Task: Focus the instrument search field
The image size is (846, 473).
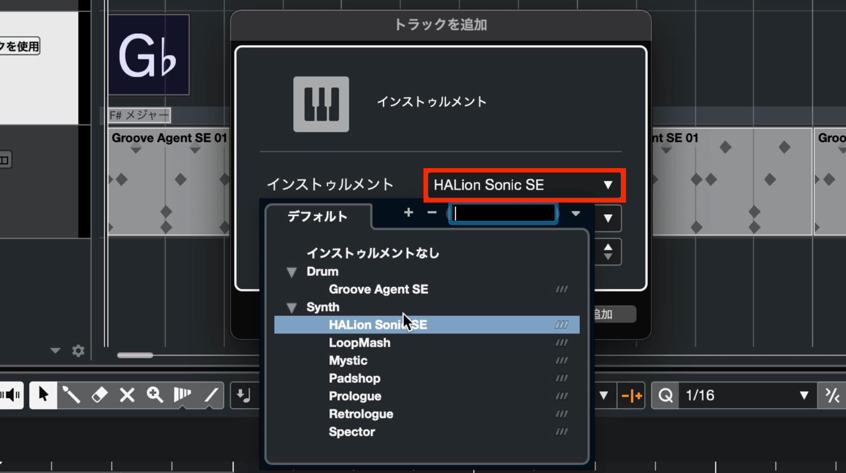Action: 504,213
